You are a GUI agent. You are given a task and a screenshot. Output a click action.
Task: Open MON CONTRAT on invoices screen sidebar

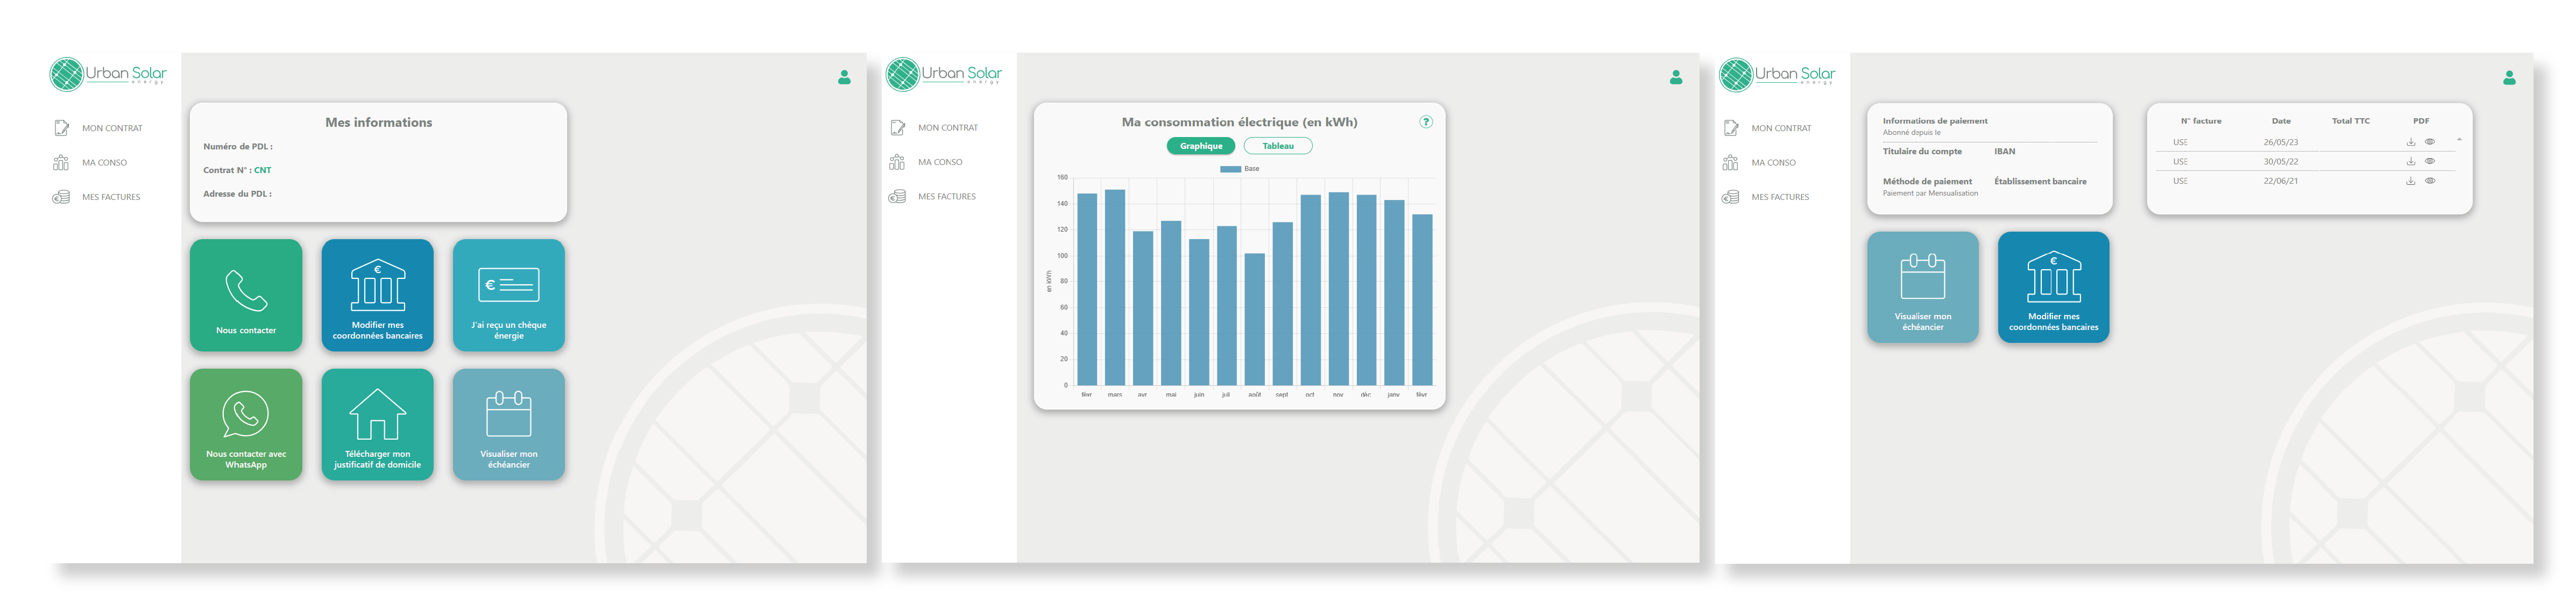[1767, 128]
